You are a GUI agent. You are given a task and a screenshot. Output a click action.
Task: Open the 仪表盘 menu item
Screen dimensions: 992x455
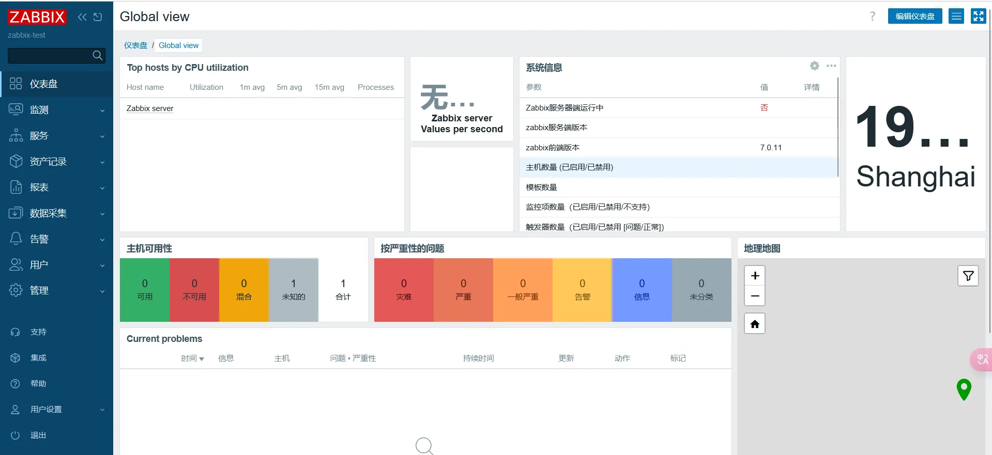[x=56, y=84]
